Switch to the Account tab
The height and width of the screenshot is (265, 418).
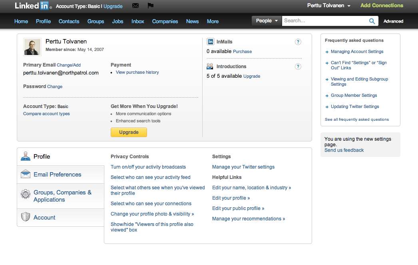(x=61, y=218)
